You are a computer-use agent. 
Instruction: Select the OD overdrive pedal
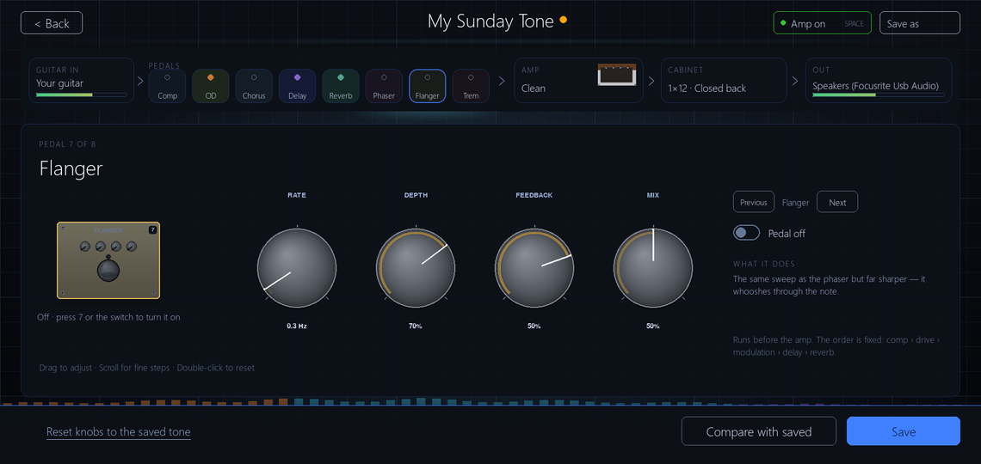(210, 86)
